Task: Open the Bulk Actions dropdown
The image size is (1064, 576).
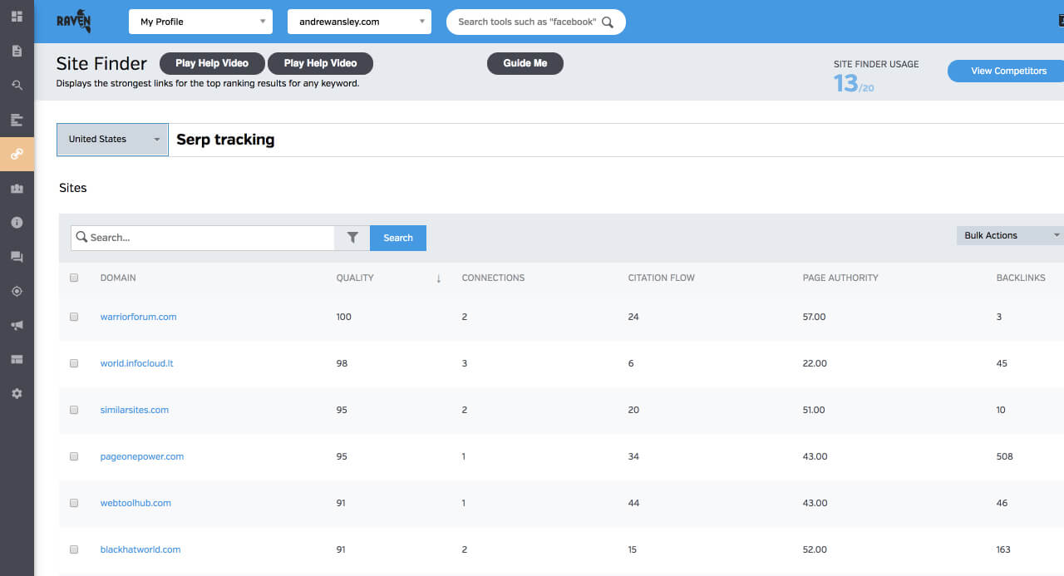Action: tap(1008, 235)
